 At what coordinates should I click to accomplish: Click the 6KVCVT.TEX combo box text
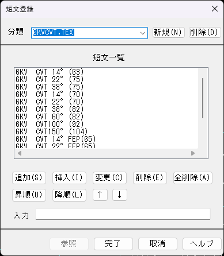click(x=54, y=33)
